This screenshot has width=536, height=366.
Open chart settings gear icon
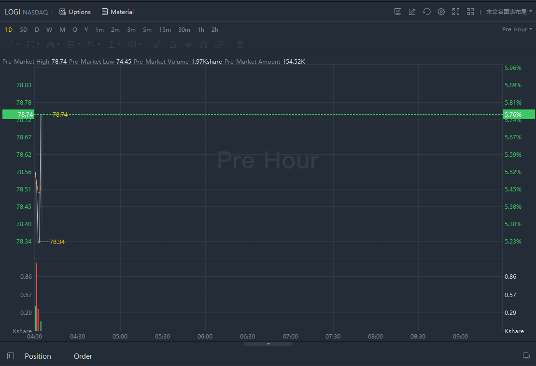[441, 12]
